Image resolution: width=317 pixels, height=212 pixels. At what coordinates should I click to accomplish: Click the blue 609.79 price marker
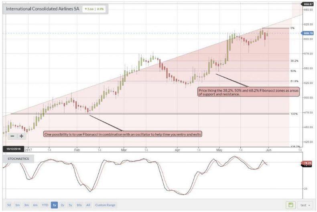click(308, 33)
